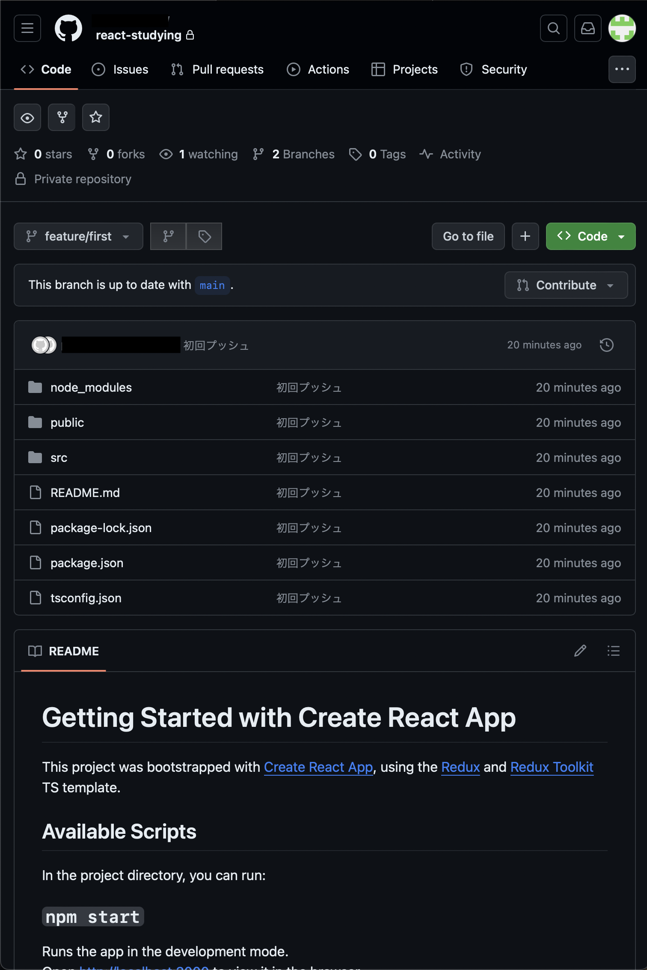
Task: Open tsconfig.json file name
Action: coord(86,598)
